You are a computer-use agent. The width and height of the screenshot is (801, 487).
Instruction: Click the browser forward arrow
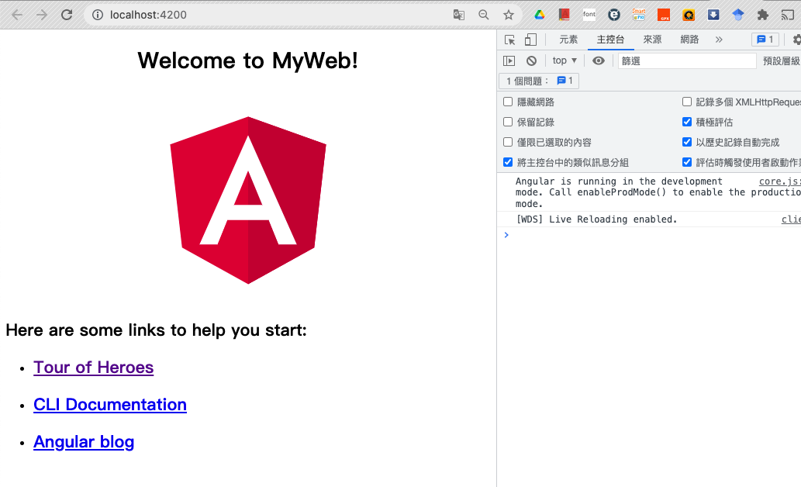tap(42, 15)
